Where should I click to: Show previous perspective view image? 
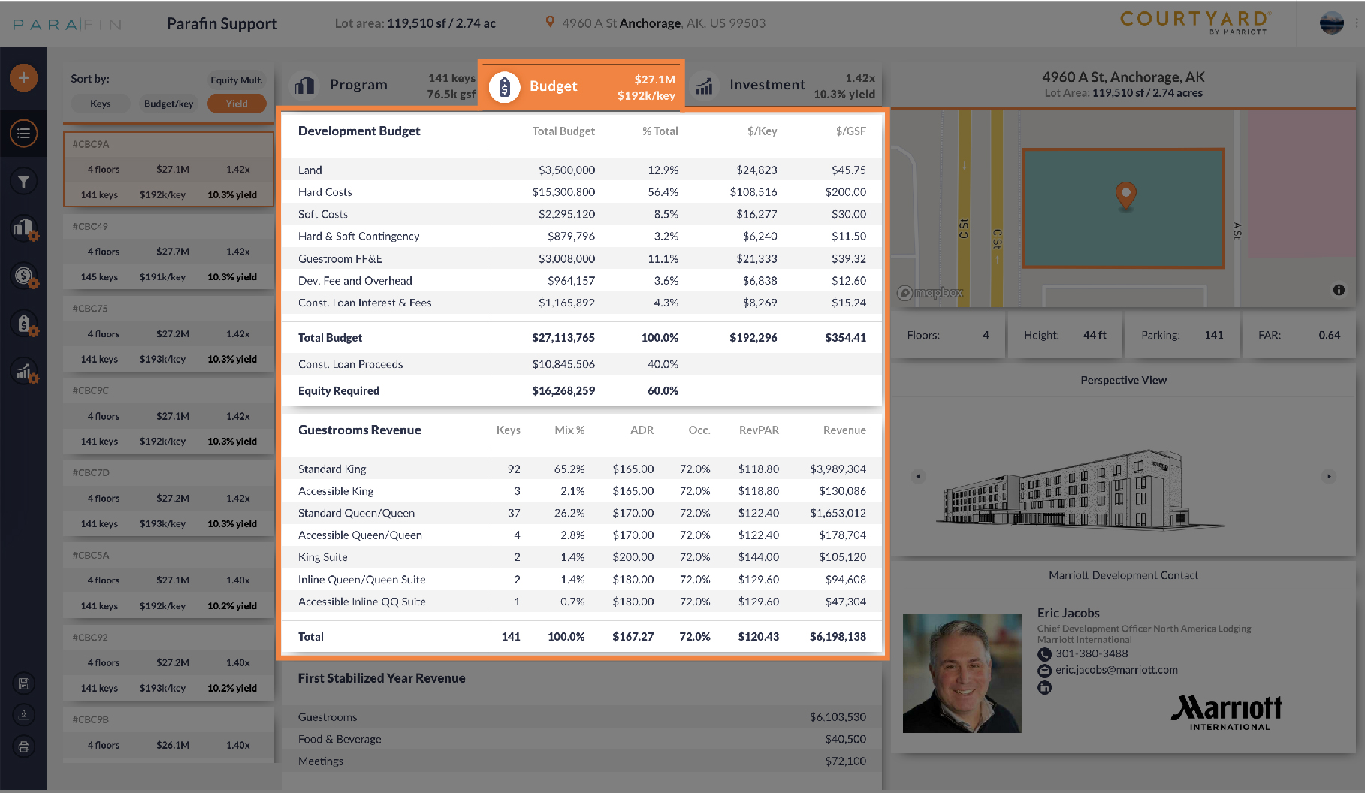pos(918,476)
